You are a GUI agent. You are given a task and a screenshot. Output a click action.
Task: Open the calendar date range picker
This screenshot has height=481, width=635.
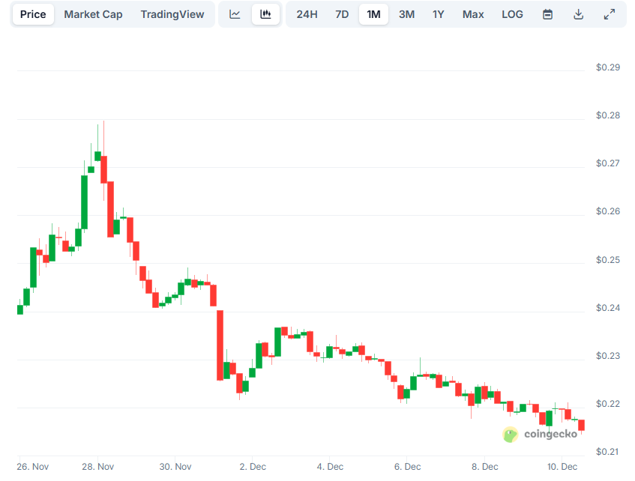click(547, 14)
